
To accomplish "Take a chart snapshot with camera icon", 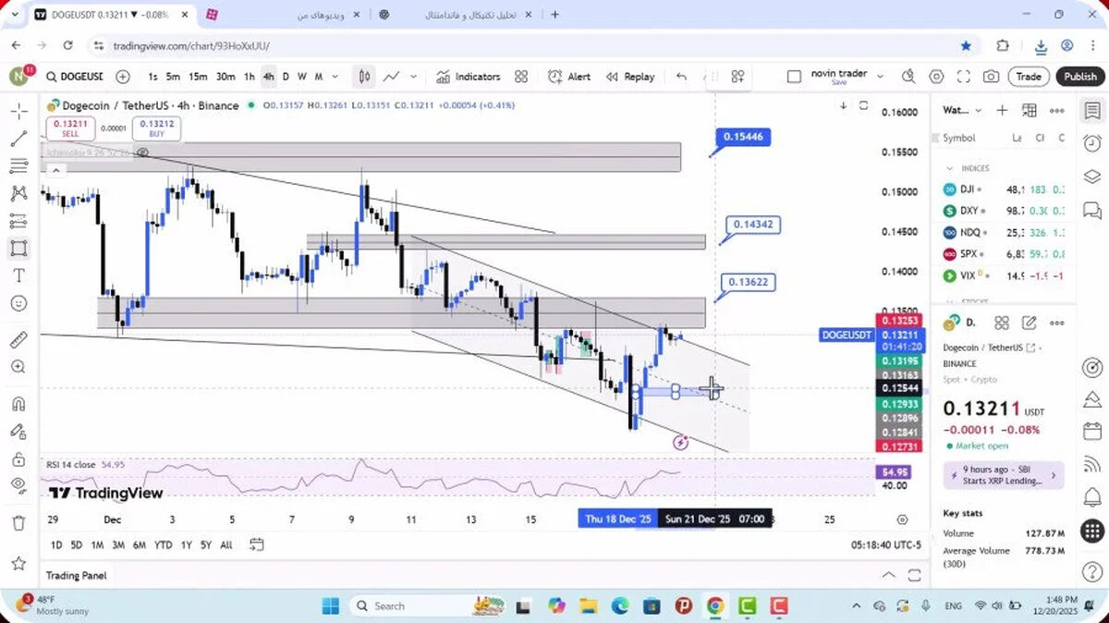I will [991, 77].
